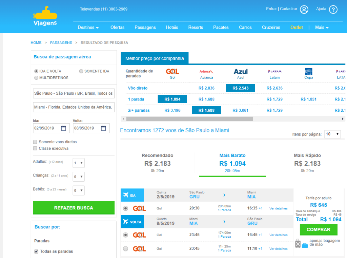Select Gol 1 parada price R$ 1.094
The height and width of the screenshot is (258, 347).
click(x=172, y=99)
